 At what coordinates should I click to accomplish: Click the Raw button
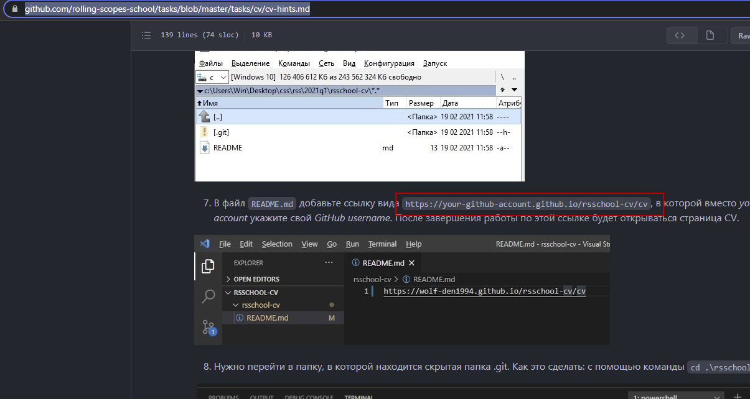point(742,35)
